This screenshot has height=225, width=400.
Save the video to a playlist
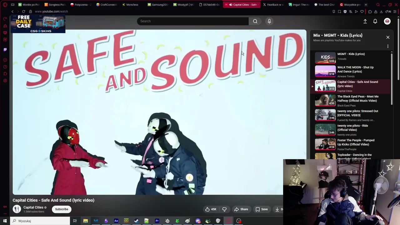click(x=262, y=209)
